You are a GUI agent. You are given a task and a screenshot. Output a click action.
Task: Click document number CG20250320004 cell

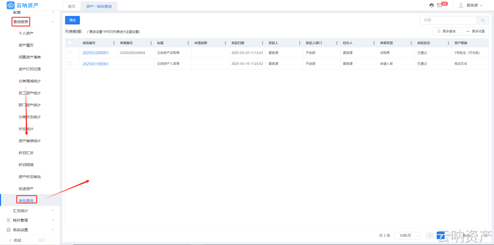132,53
